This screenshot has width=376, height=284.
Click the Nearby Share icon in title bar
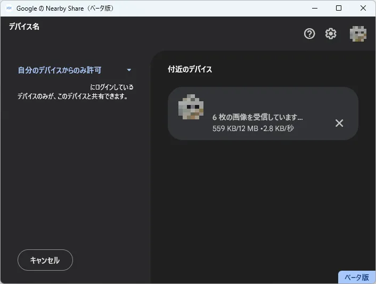(x=9, y=9)
